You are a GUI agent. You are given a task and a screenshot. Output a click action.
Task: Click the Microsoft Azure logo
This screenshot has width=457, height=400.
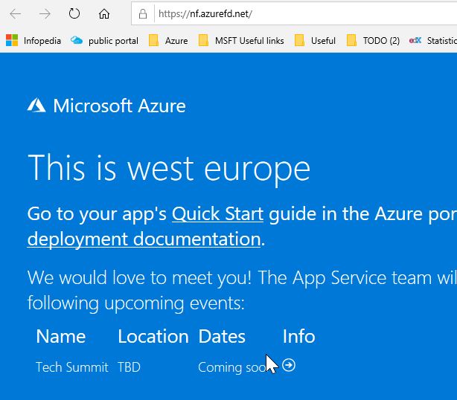pos(106,106)
